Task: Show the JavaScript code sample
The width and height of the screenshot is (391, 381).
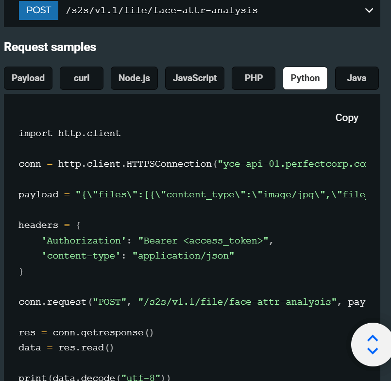Action: [195, 78]
